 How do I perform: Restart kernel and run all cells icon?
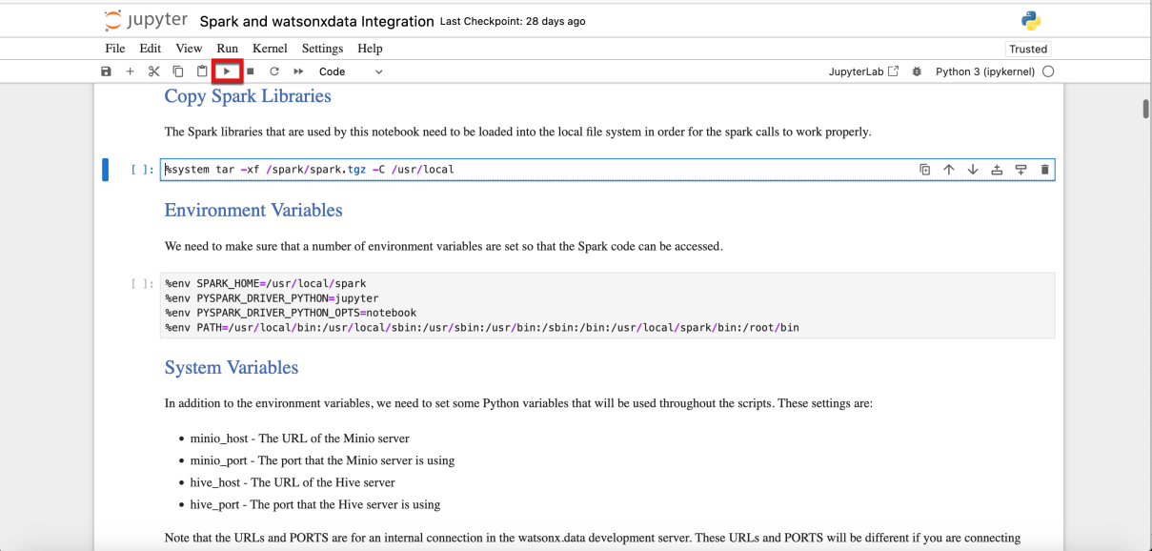[298, 71]
